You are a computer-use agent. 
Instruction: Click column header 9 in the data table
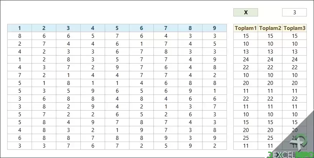[214, 28]
